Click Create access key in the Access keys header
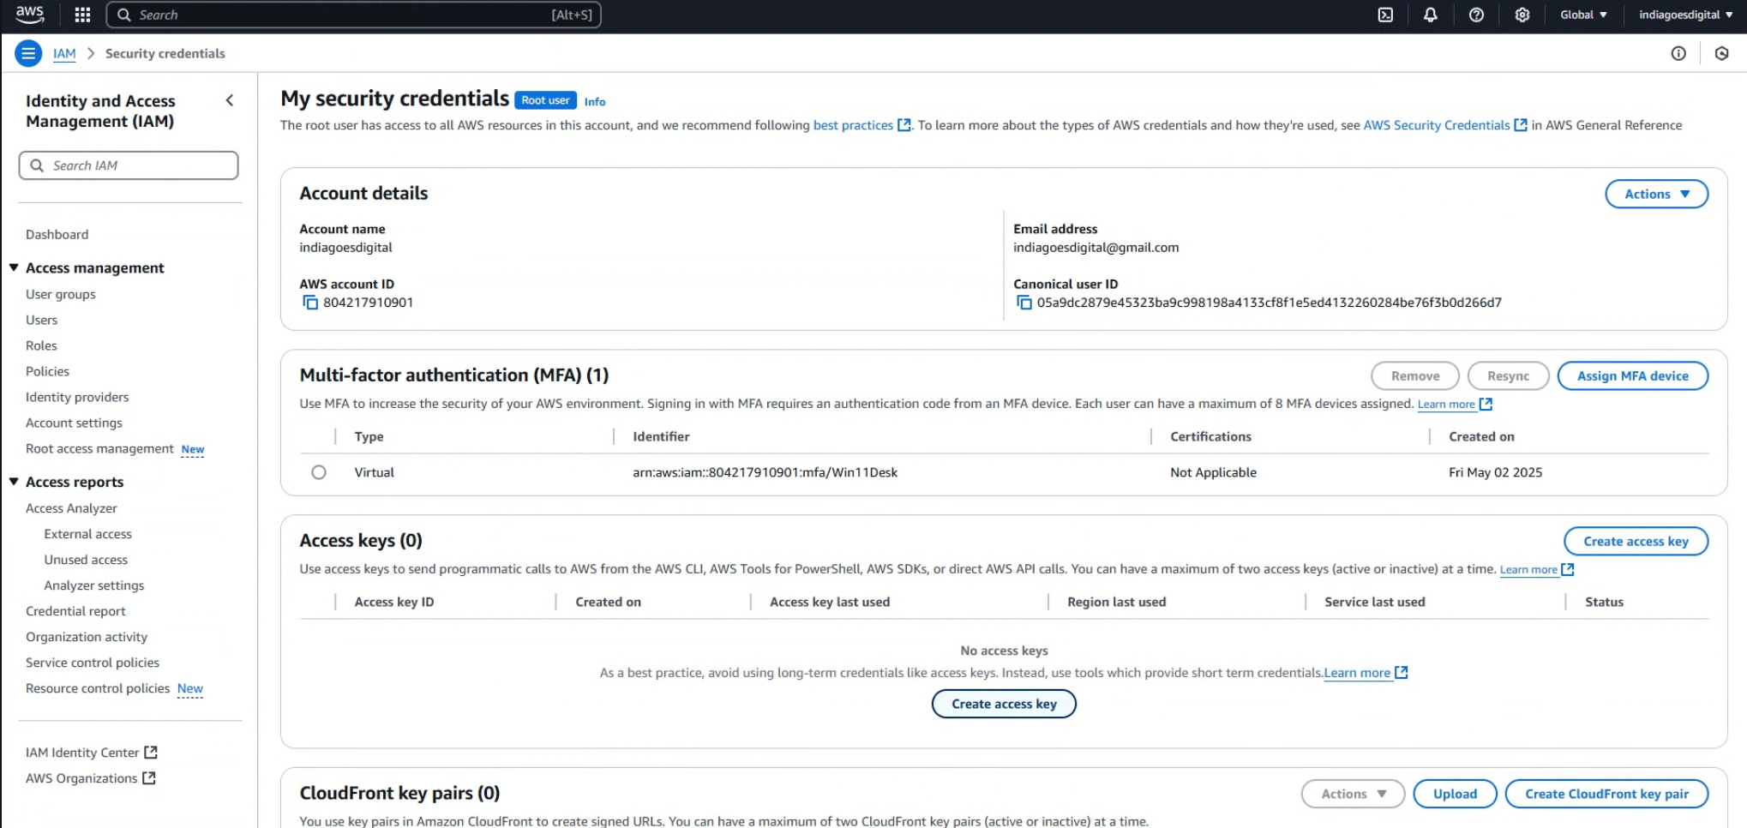This screenshot has width=1747, height=828. coord(1636,541)
